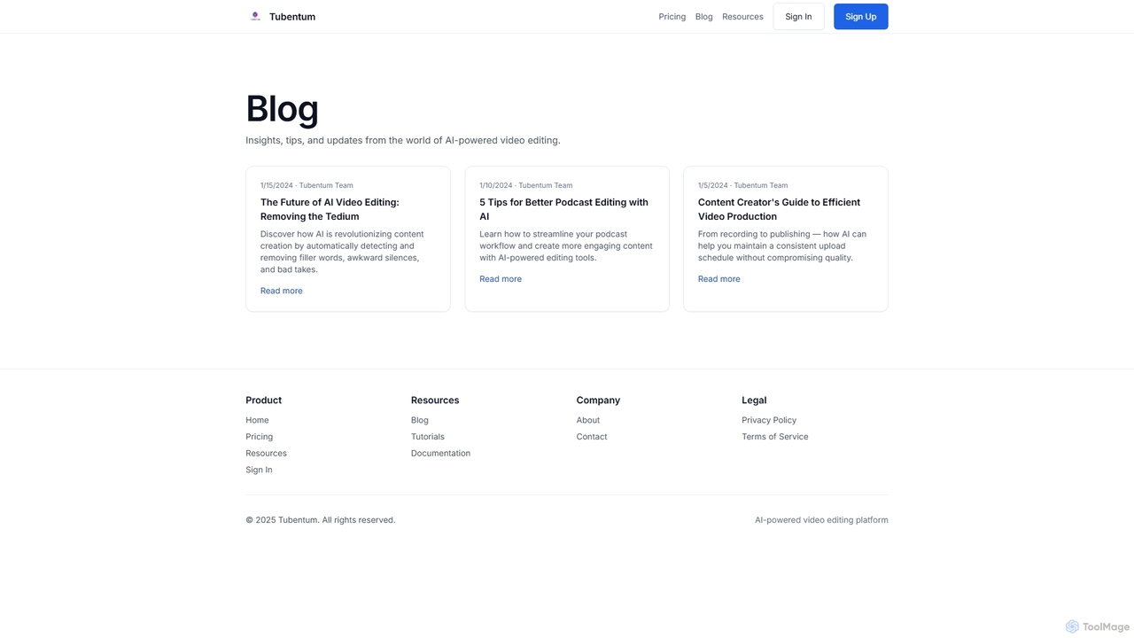1134x638 pixels.
Task: Click the footer Company column heading
Action: point(598,401)
